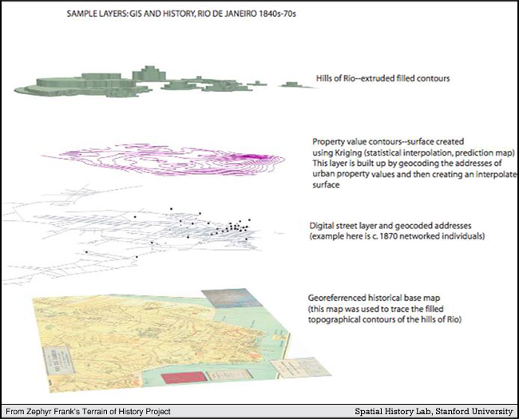This screenshot has height=419, width=519.
Task: Click the dark magenta core of the contours
Action: (254, 156)
